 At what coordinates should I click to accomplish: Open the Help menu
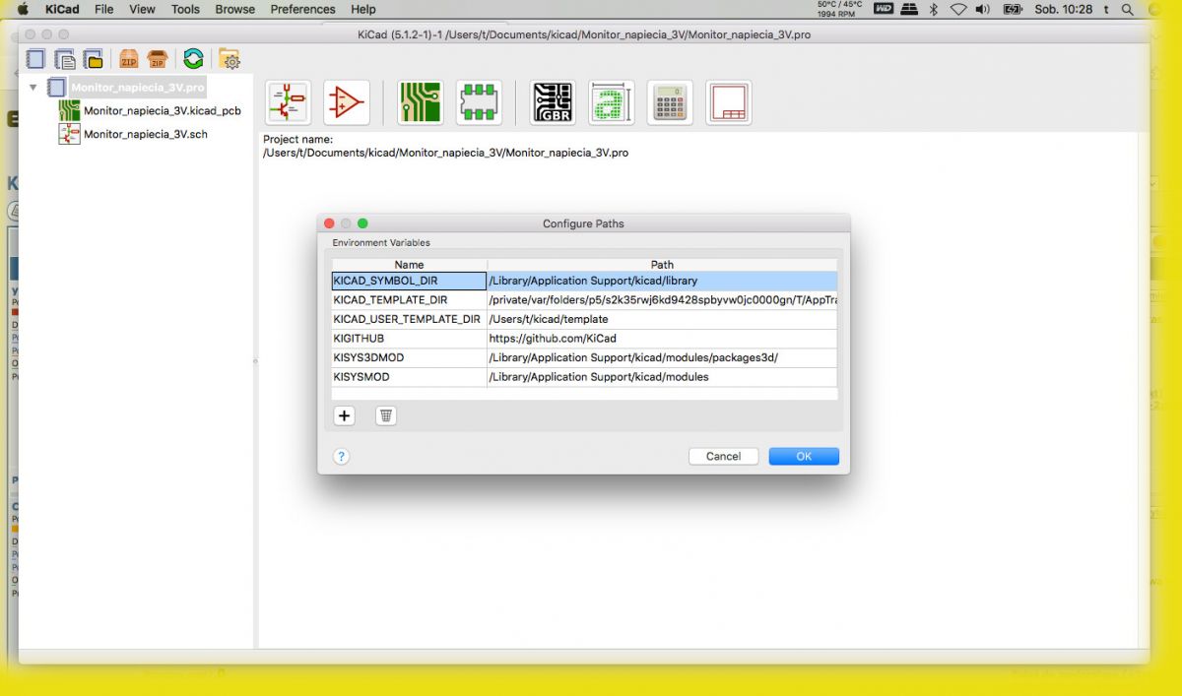tap(363, 9)
